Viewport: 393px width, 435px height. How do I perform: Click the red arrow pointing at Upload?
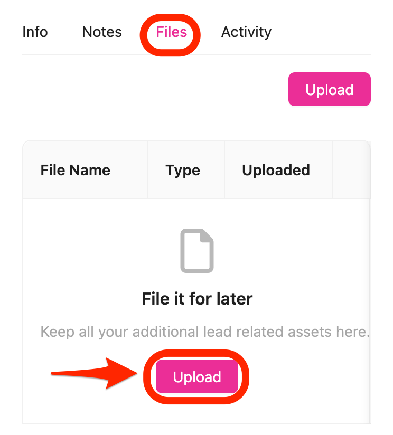click(95, 373)
